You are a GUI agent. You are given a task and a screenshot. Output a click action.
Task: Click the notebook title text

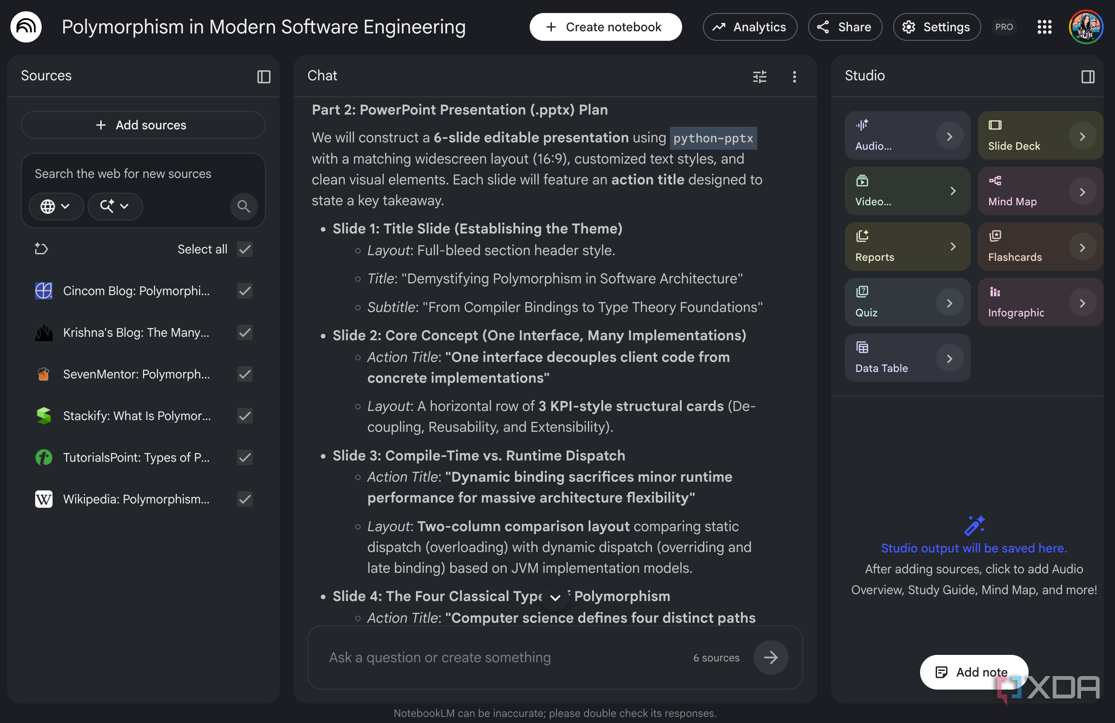[x=264, y=27]
